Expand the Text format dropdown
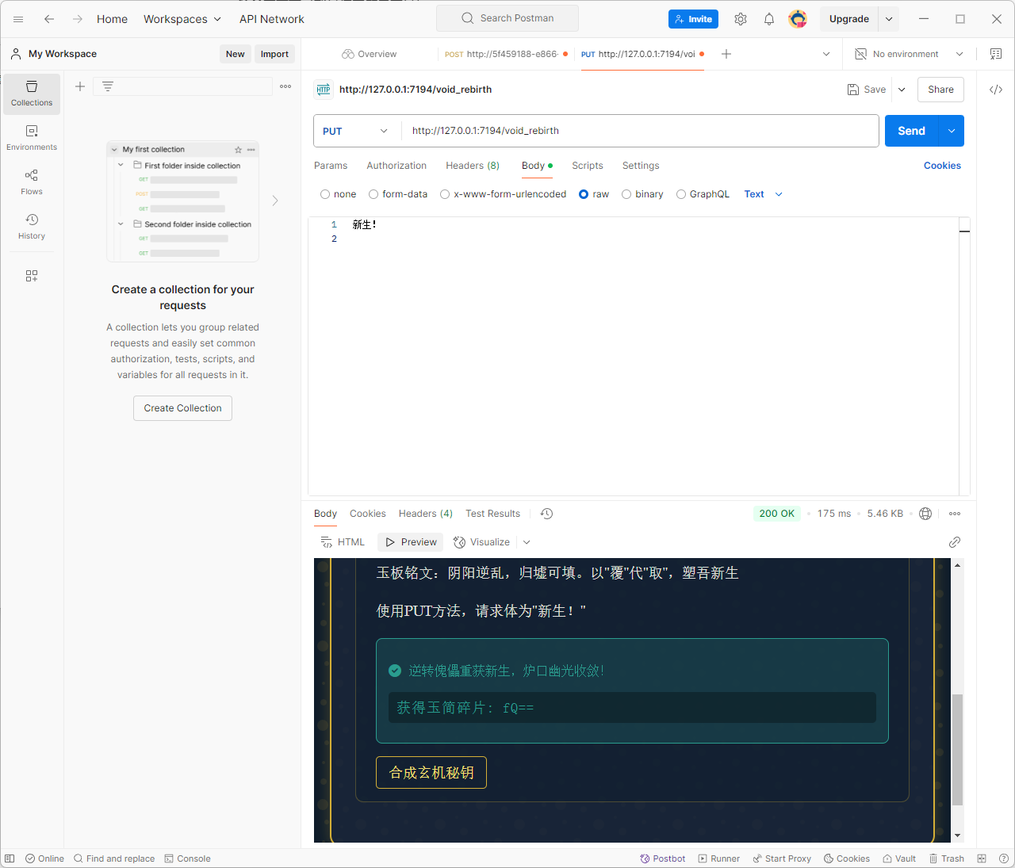This screenshot has height=868, width=1015. click(763, 194)
